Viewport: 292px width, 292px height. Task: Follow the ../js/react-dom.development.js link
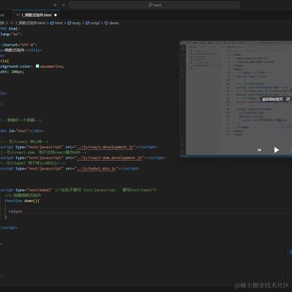coord(109,158)
